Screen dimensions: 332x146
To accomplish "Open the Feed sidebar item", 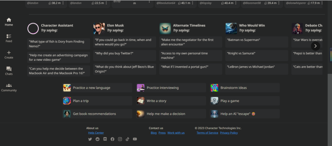I will click(x=9, y=38).
